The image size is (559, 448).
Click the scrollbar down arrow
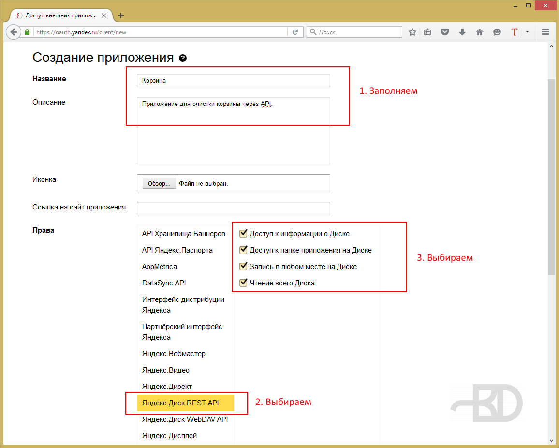click(x=552, y=441)
